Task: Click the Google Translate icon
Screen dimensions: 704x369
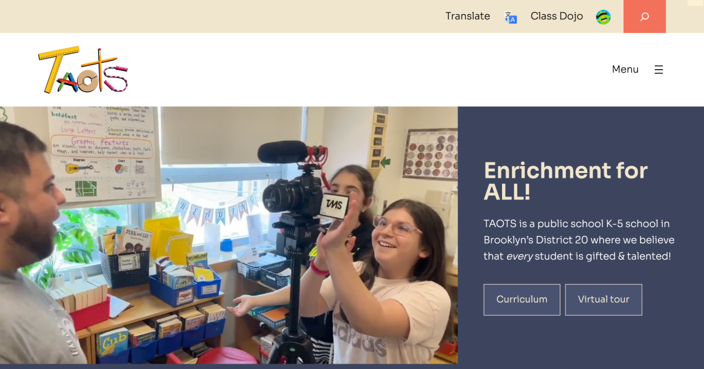Action: click(x=511, y=18)
